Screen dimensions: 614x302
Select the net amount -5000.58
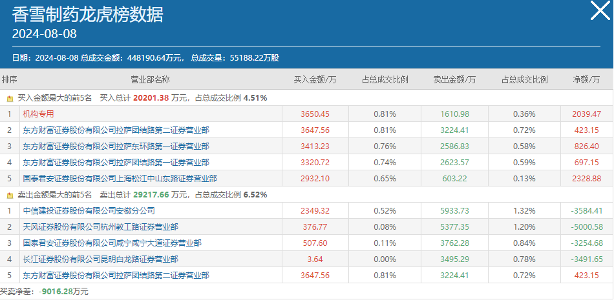(x=587, y=227)
